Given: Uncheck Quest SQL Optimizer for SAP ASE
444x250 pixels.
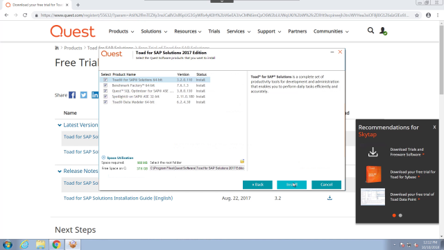Looking at the screenshot, I should [x=105, y=91].
